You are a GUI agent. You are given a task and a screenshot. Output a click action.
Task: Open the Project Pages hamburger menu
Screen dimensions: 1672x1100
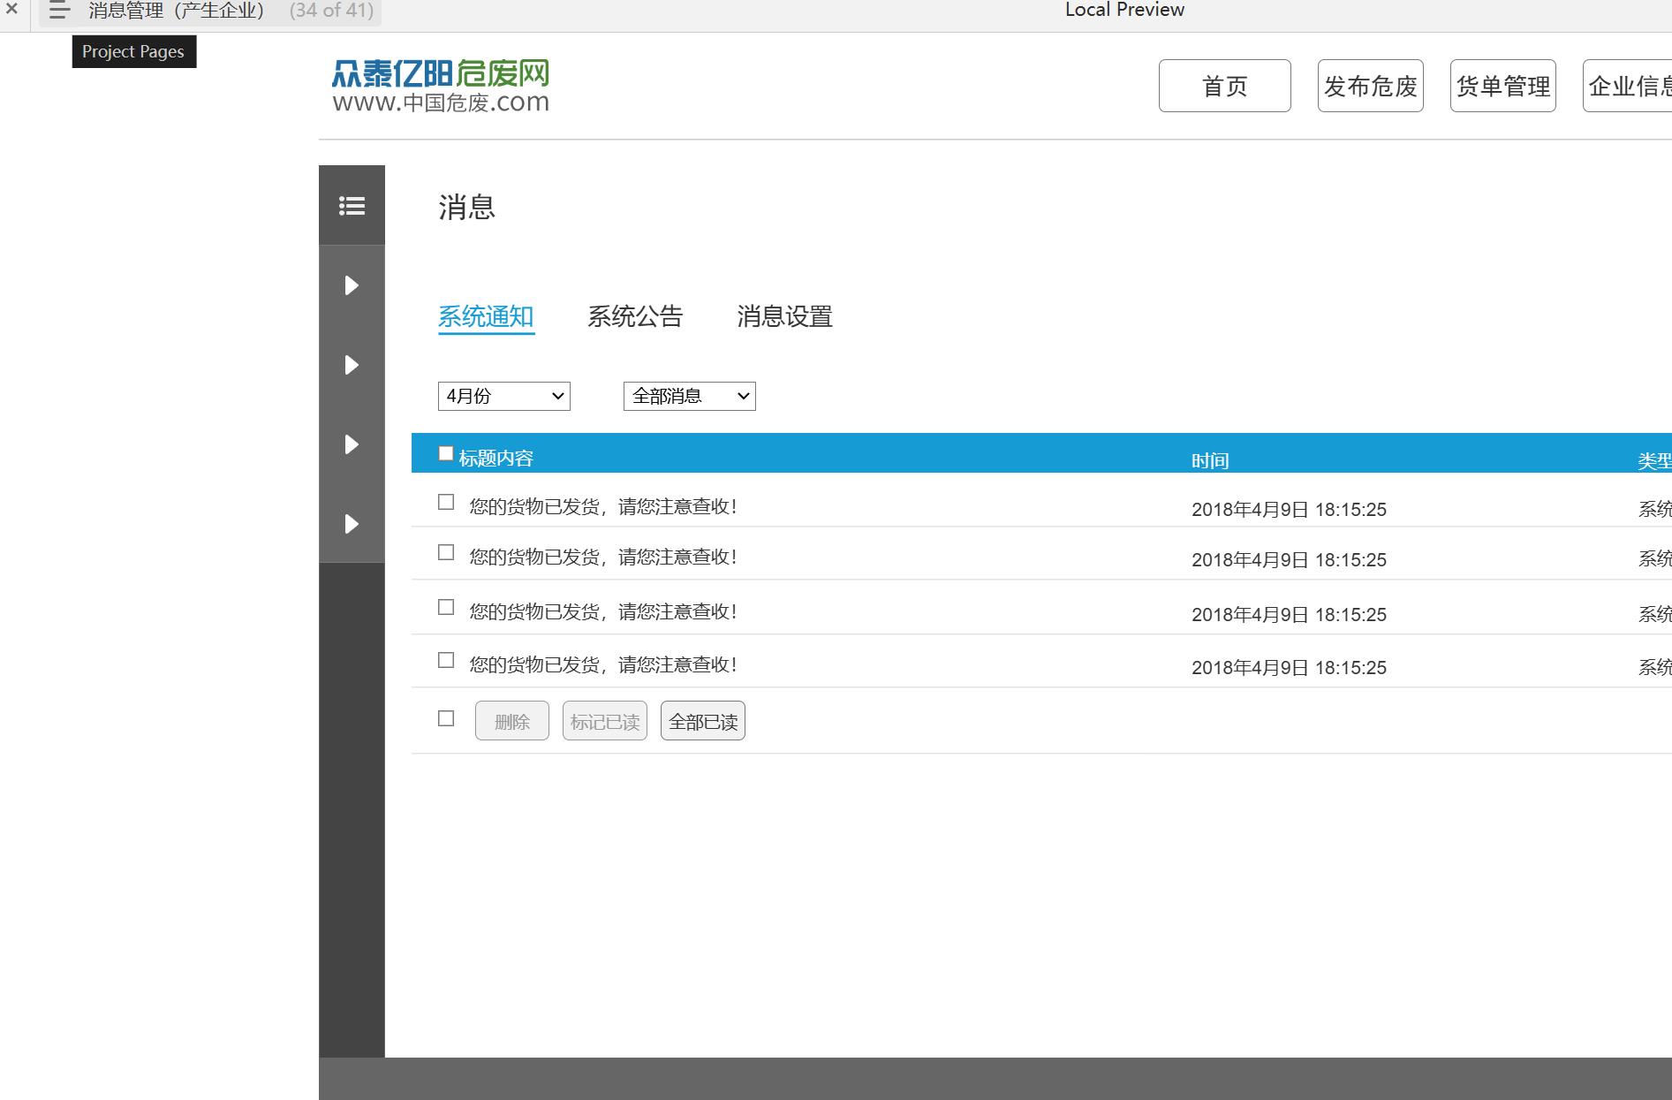59,11
